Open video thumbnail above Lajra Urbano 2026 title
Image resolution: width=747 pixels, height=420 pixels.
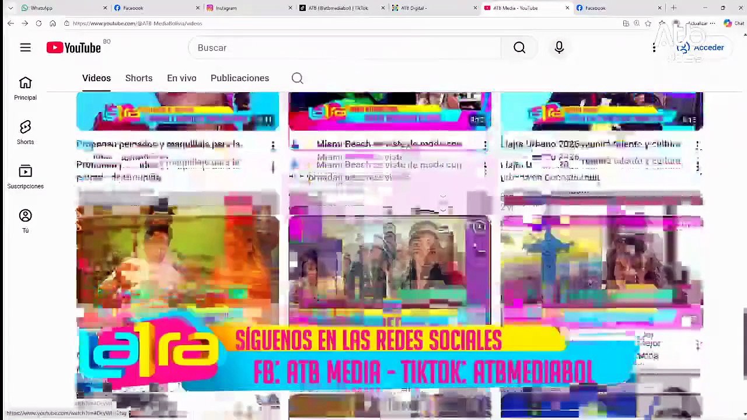[x=602, y=111]
